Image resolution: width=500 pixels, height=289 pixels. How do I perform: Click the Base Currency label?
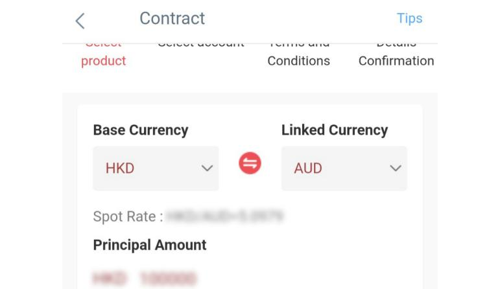(141, 130)
